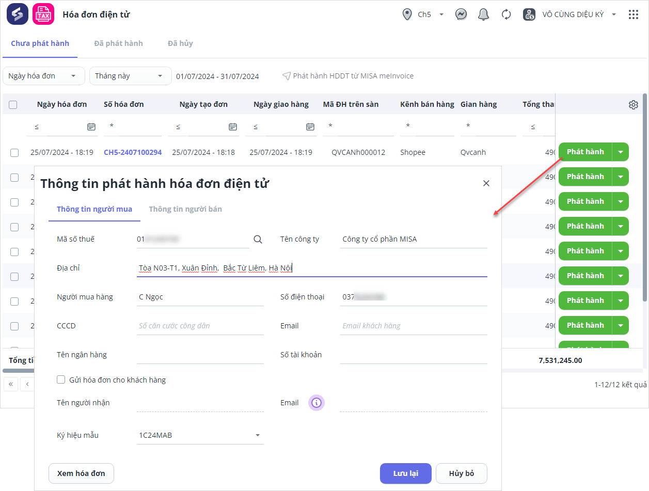Screen dimensions: 649x491
Task: Click the location pin icon beside Ch5
Action: [407, 14]
